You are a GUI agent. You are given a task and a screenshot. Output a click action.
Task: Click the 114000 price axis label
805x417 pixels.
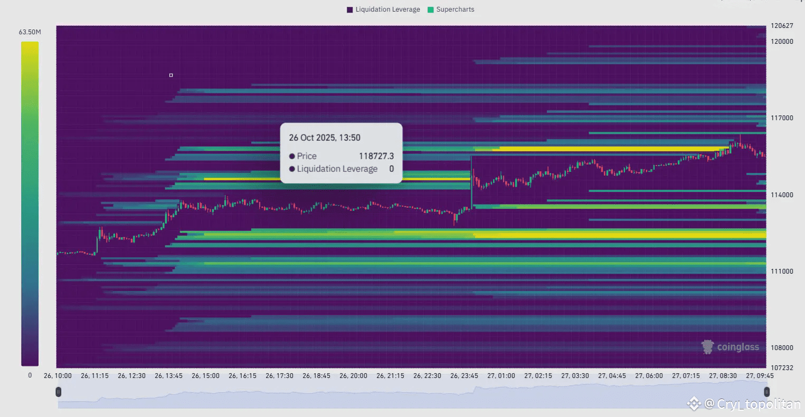781,195
